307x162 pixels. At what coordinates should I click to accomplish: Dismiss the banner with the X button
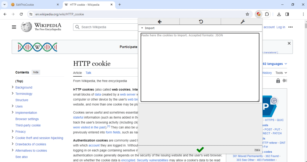tap(289, 43)
